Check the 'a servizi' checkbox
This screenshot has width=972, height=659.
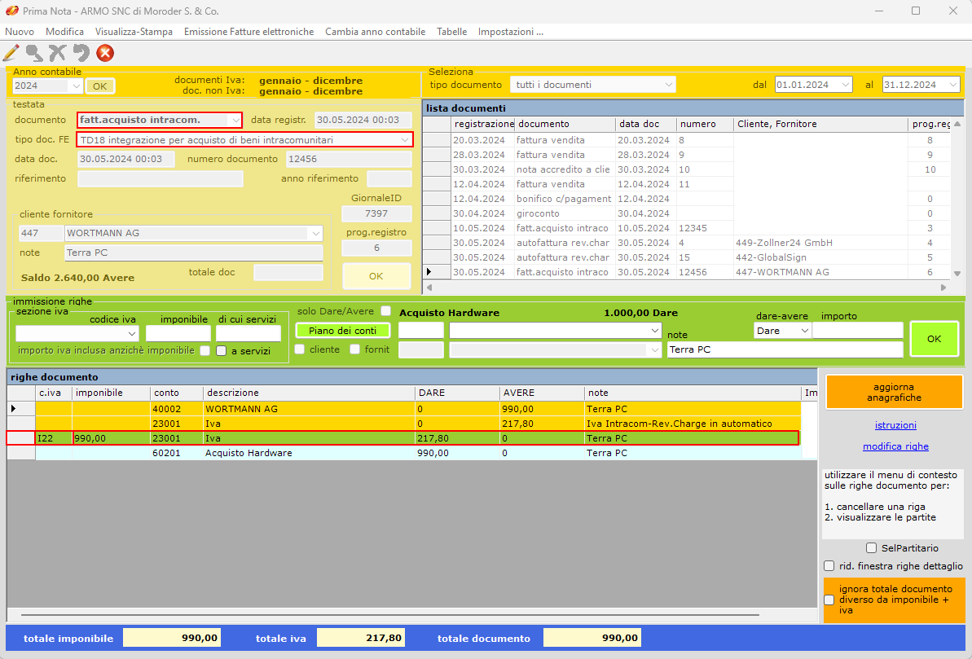coord(221,351)
